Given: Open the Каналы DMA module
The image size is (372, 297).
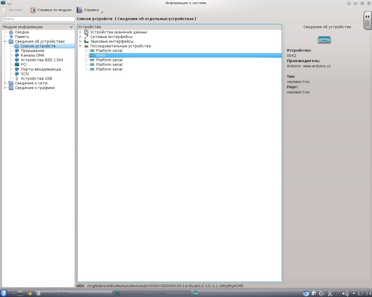Looking at the screenshot, I should coord(33,55).
